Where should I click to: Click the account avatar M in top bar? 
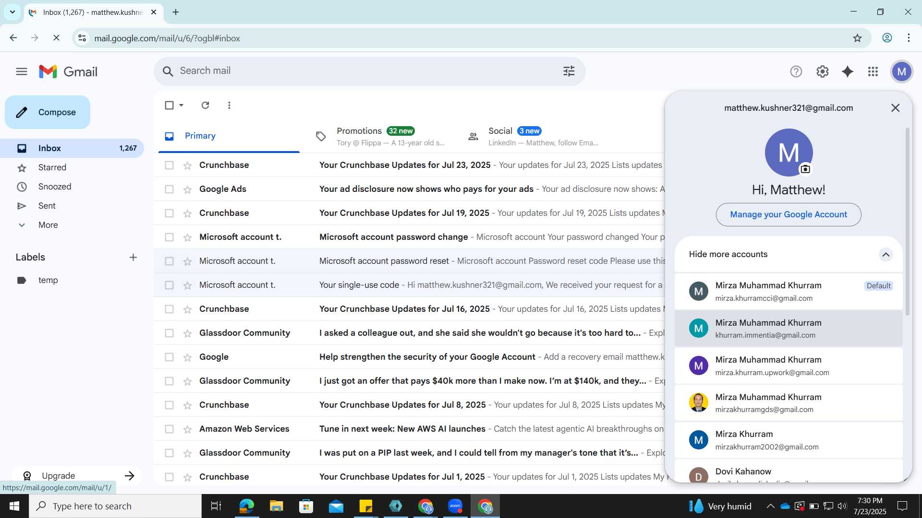coord(902,71)
